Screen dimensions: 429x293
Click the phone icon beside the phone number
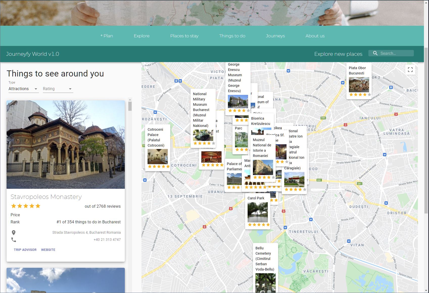(x=14, y=239)
